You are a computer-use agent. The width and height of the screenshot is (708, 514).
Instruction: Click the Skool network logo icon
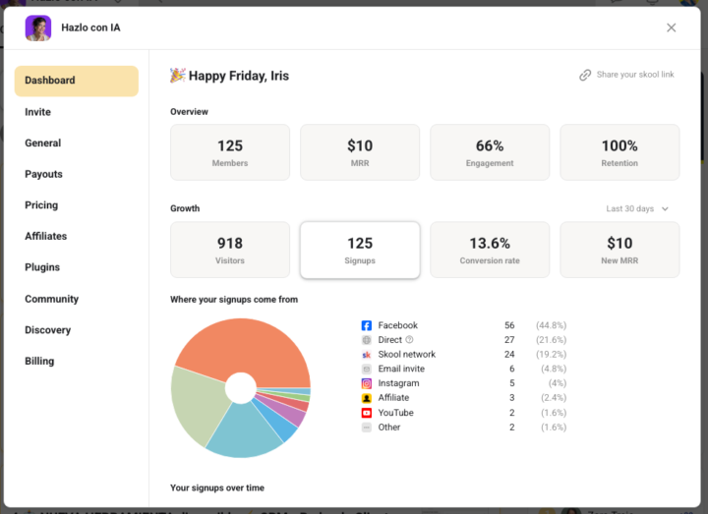pyautogui.click(x=366, y=355)
